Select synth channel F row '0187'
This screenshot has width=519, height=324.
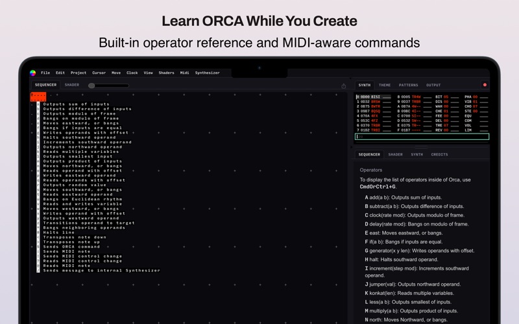pyautogui.click(x=415, y=130)
